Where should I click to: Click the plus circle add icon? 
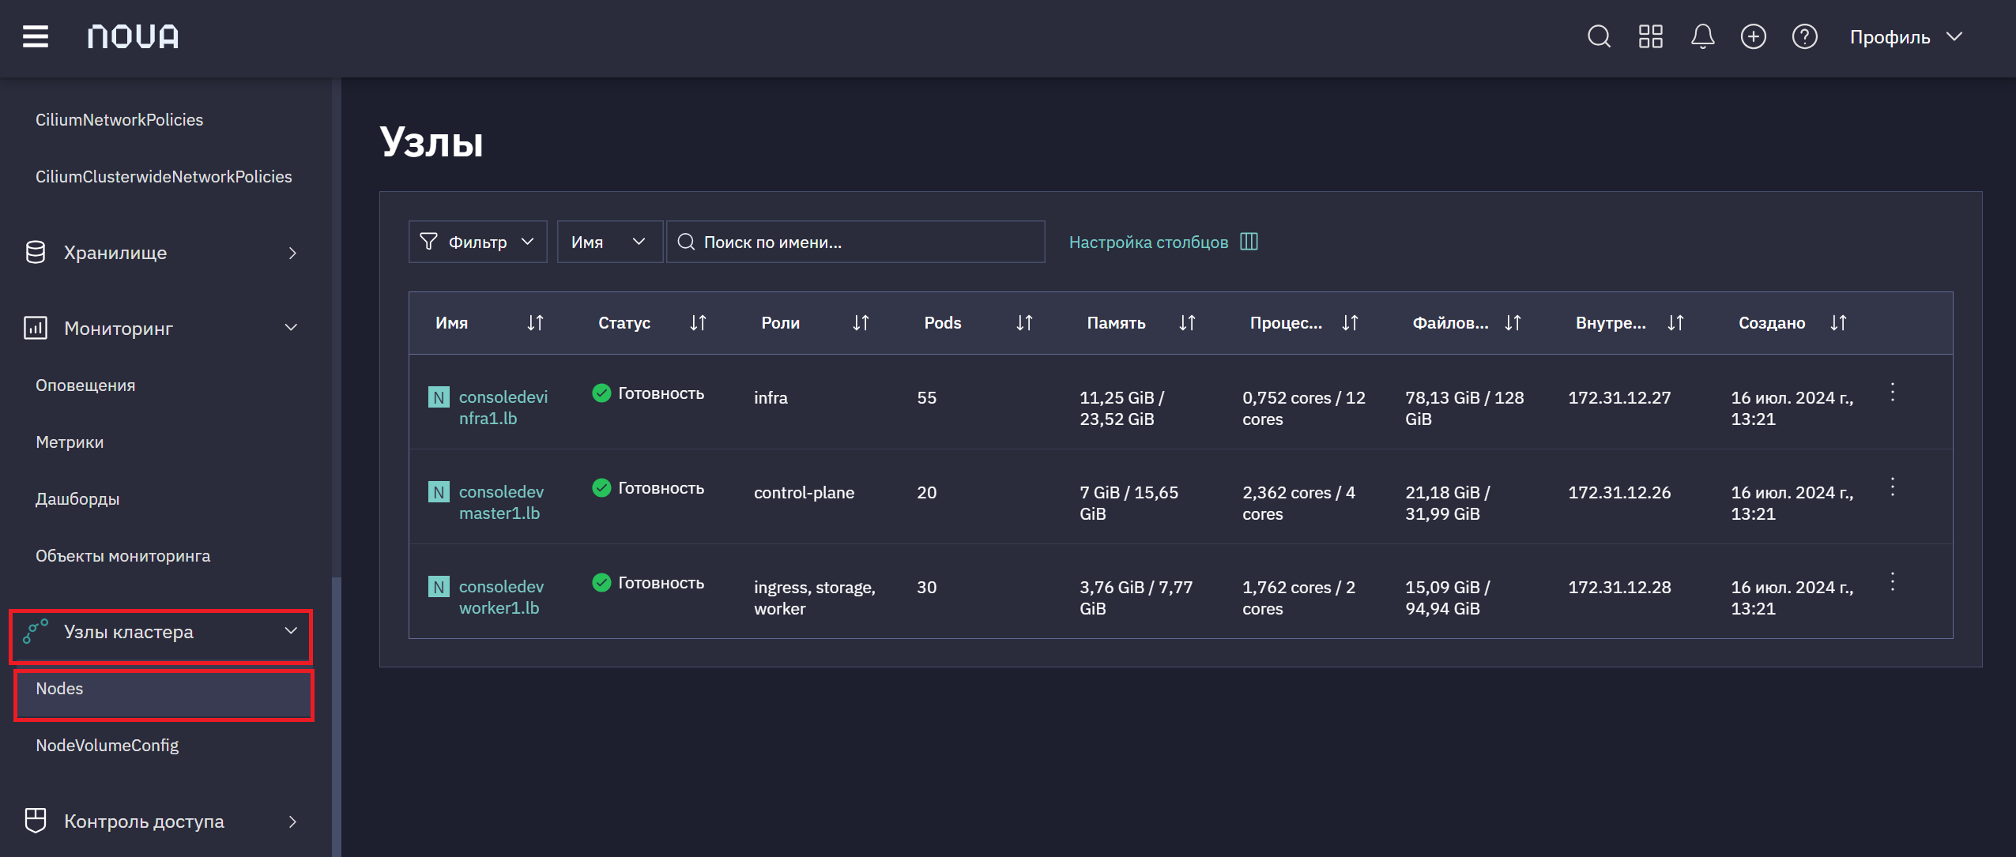pyautogui.click(x=1753, y=36)
